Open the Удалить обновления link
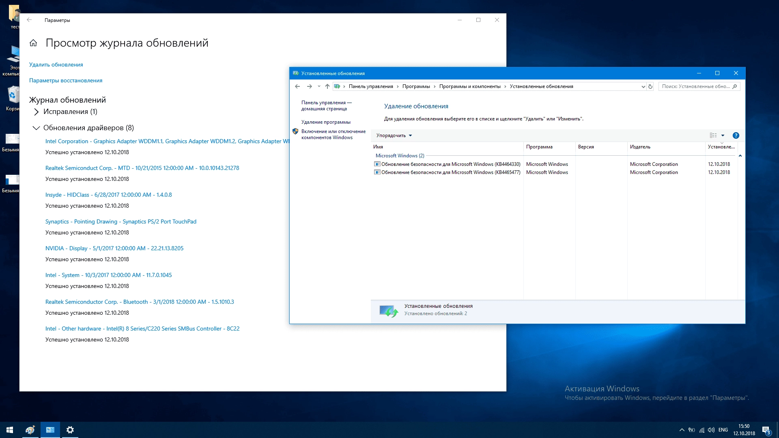 (x=56, y=64)
